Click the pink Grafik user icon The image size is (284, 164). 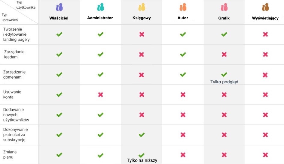224,7
